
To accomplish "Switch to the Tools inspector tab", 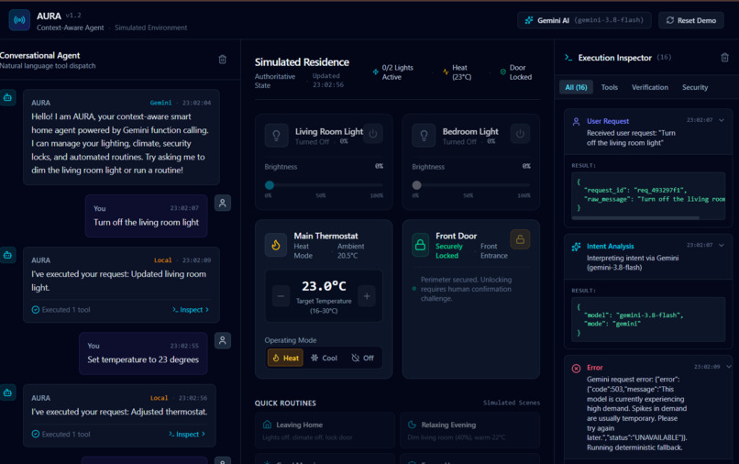I will [x=610, y=87].
